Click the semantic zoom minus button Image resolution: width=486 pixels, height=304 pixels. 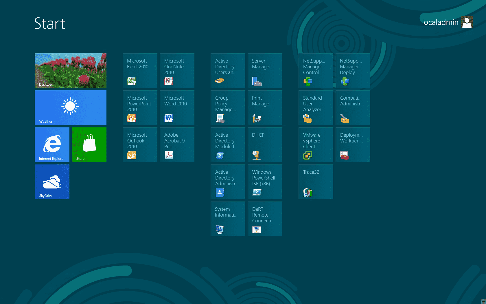(x=483, y=301)
